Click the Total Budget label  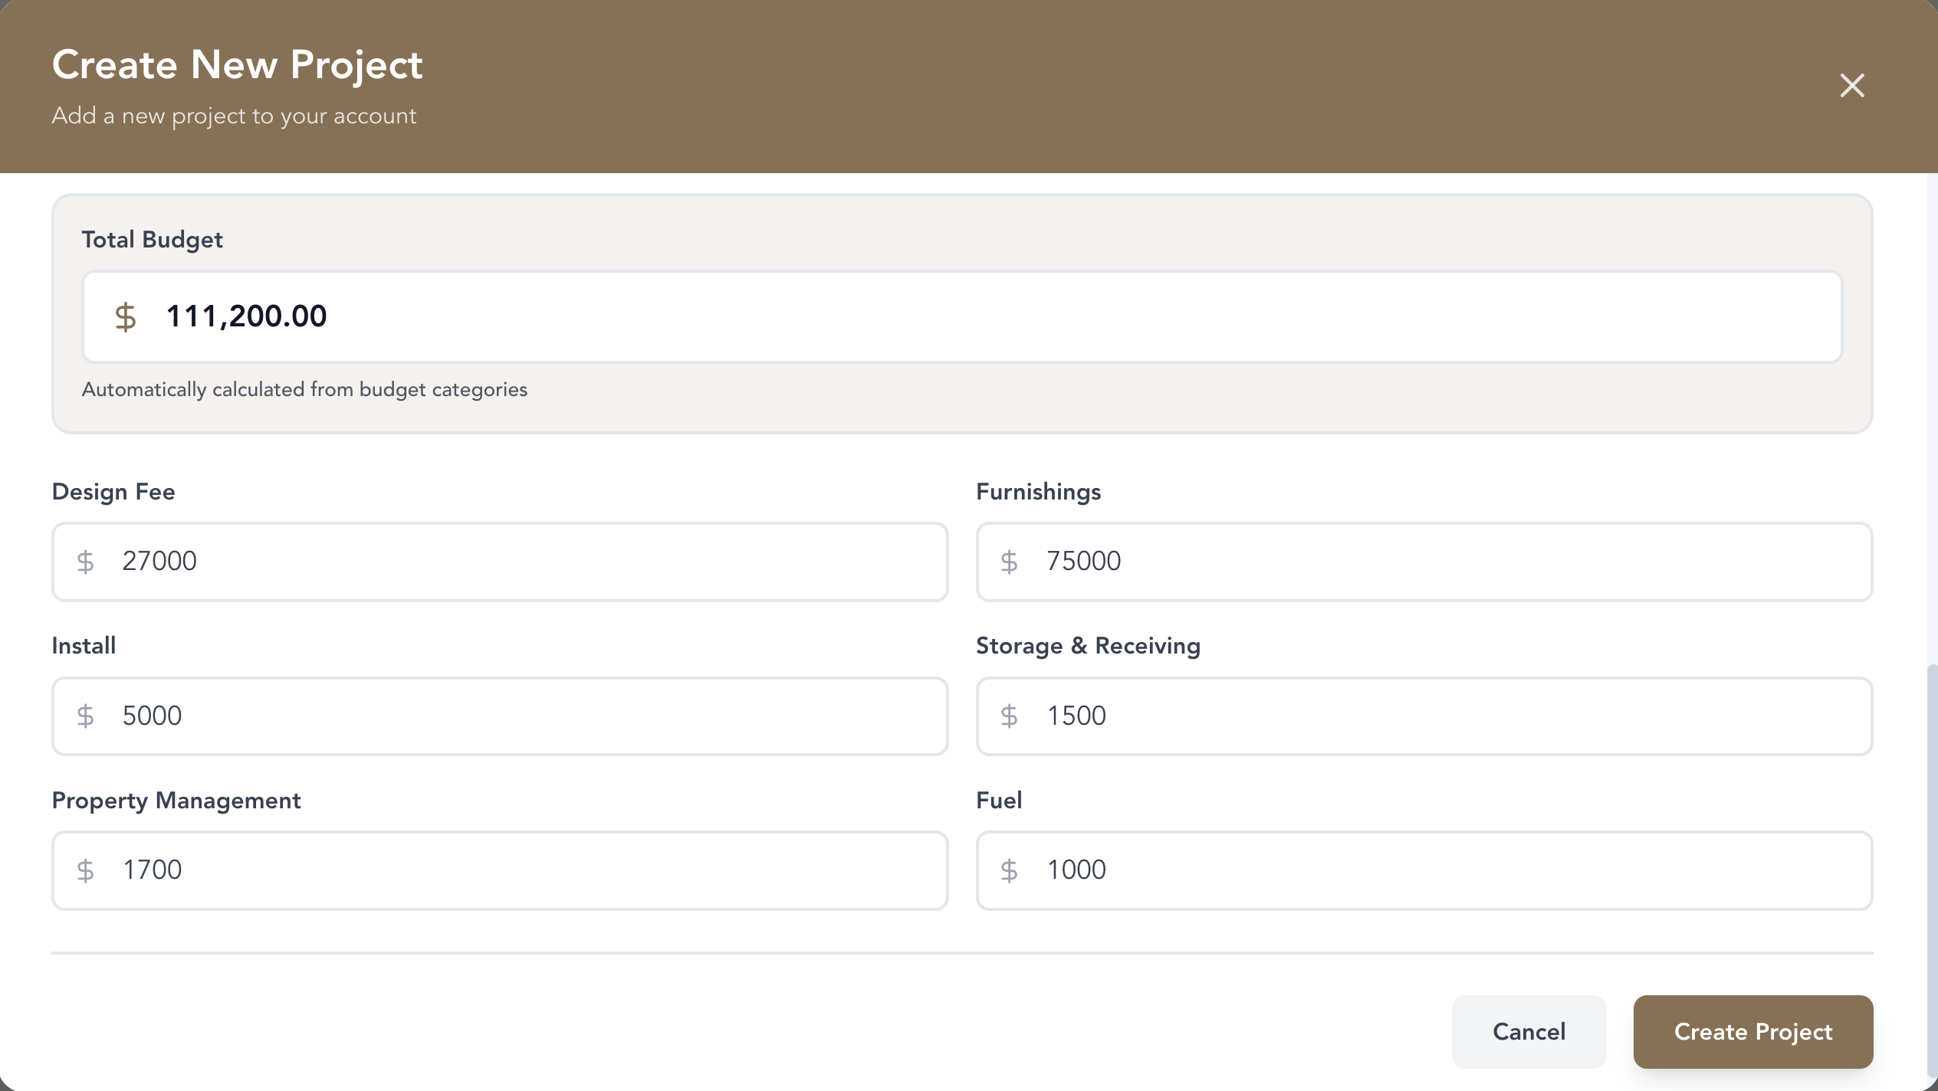click(x=152, y=239)
